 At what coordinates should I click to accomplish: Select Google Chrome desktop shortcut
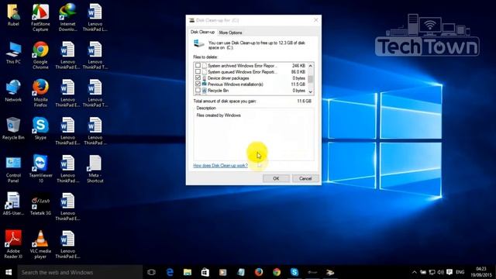pos(40,56)
